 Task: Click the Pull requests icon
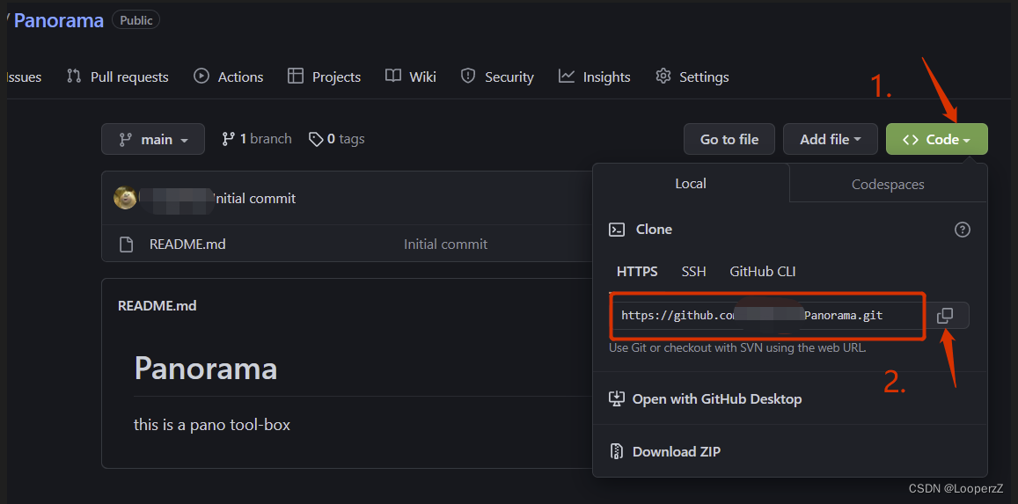pos(73,77)
